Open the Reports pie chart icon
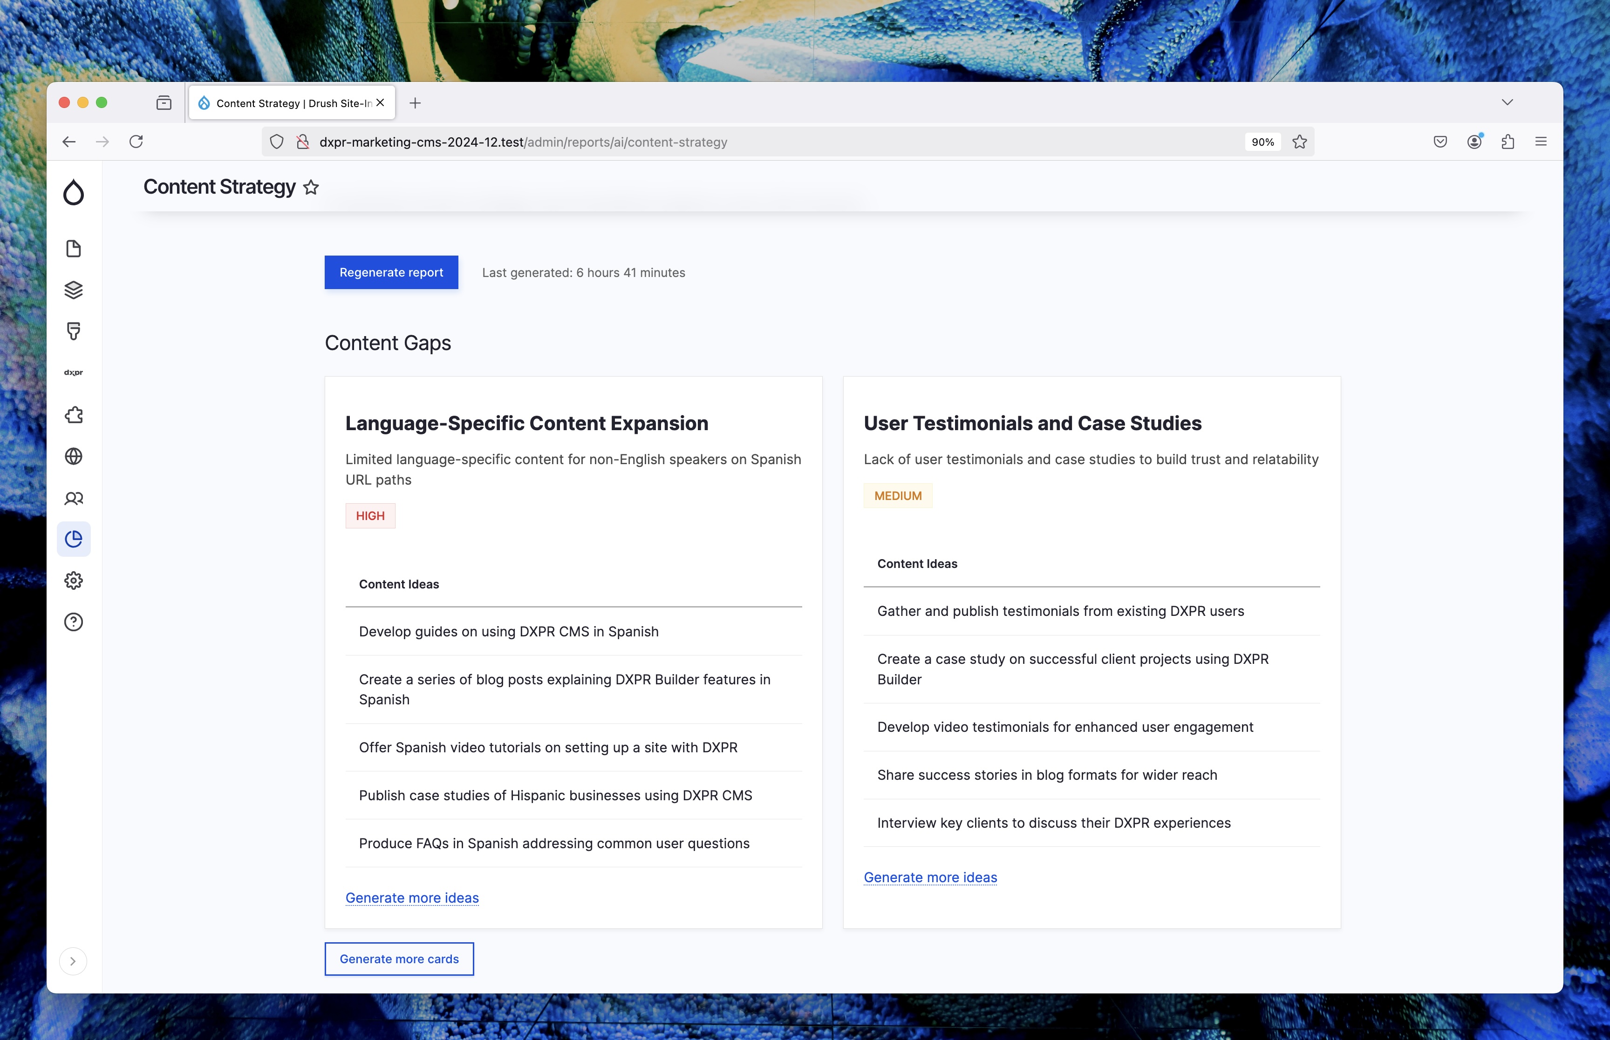The height and width of the screenshot is (1040, 1610). pyautogui.click(x=73, y=539)
